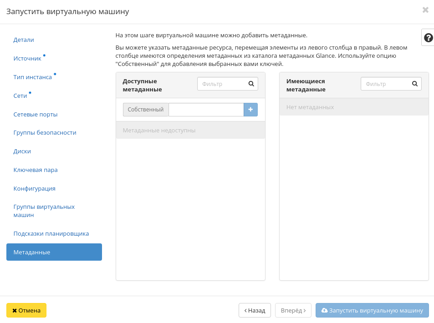This screenshot has width=434, height=323.
Task: Close the launch instance dialog
Action: [425, 10]
